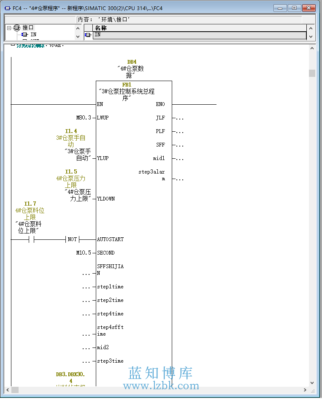Click the LWUP parameter label
Viewport: 322px width, 399px height.
103,117
